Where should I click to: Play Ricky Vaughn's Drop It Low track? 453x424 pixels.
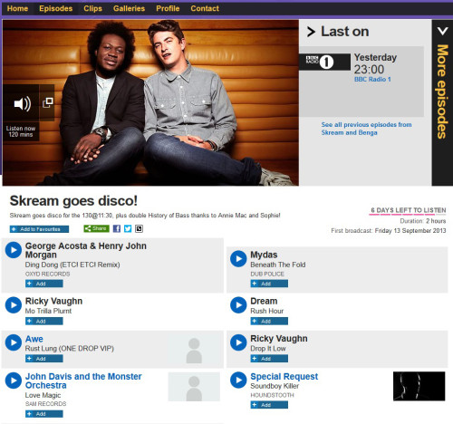click(x=238, y=342)
